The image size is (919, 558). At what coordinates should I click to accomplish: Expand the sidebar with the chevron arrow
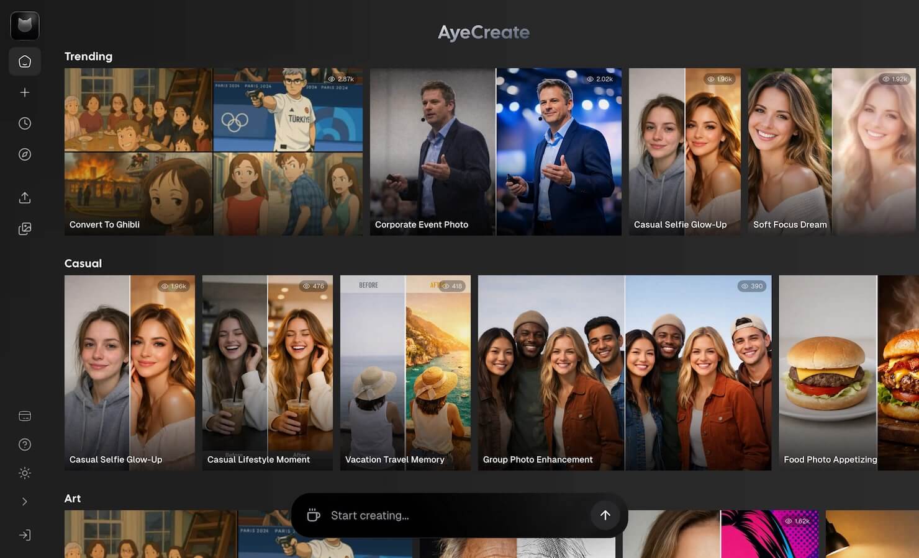(24, 501)
